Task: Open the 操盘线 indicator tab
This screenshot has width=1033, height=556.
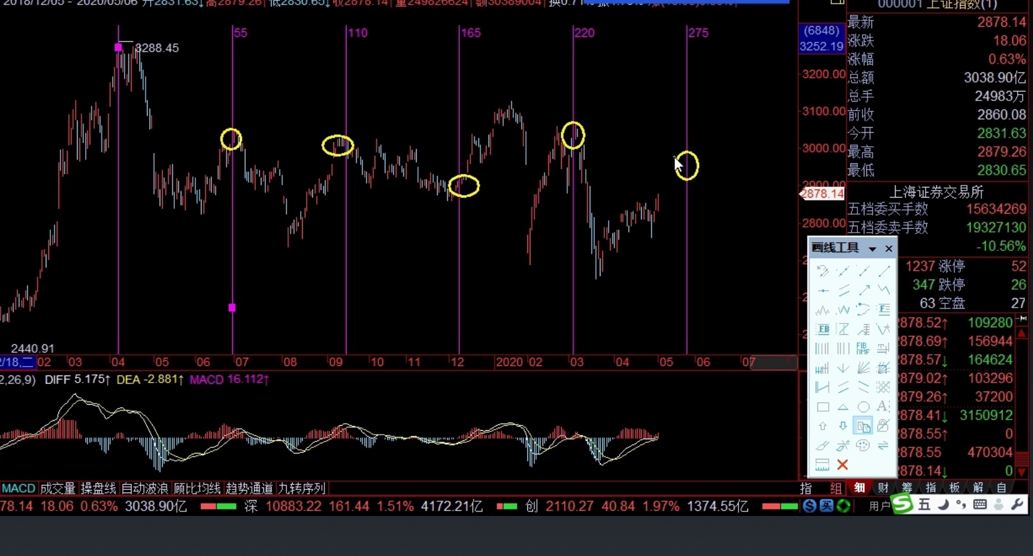Action: click(x=99, y=488)
